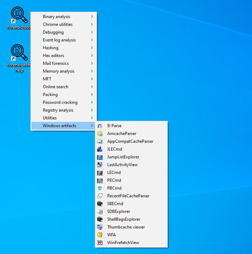This screenshot has height=254, width=252.
Task: Open the forensictools help desktop shortcut
Action: 19,58
